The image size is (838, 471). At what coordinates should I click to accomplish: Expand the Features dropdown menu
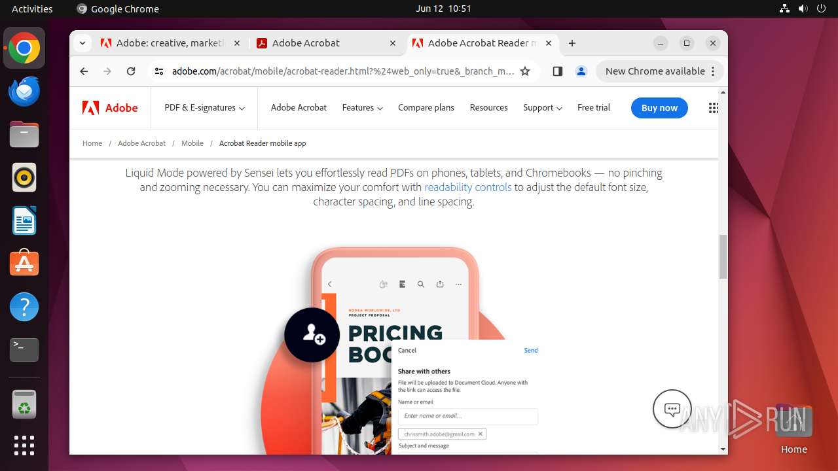(x=362, y=108)
